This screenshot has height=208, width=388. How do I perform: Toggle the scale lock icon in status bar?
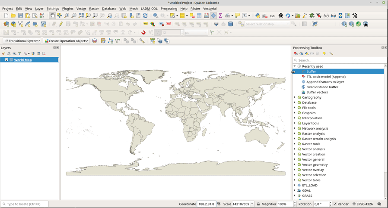258,204
